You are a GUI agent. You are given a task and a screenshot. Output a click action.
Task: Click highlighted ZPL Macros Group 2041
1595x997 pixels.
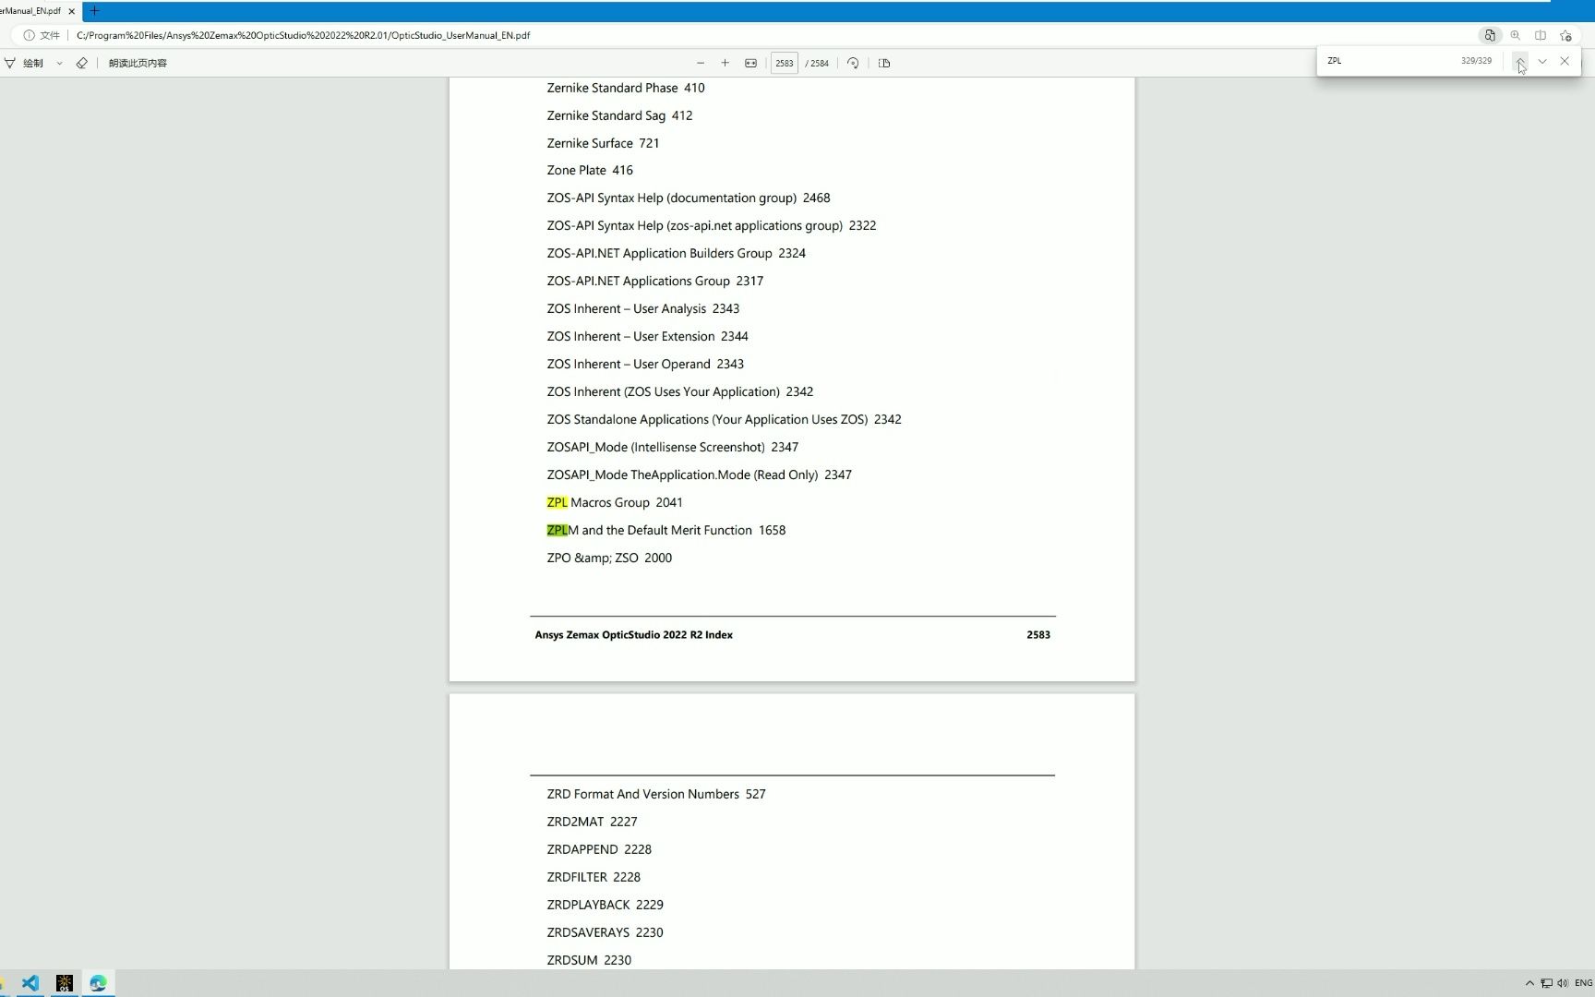615,502
